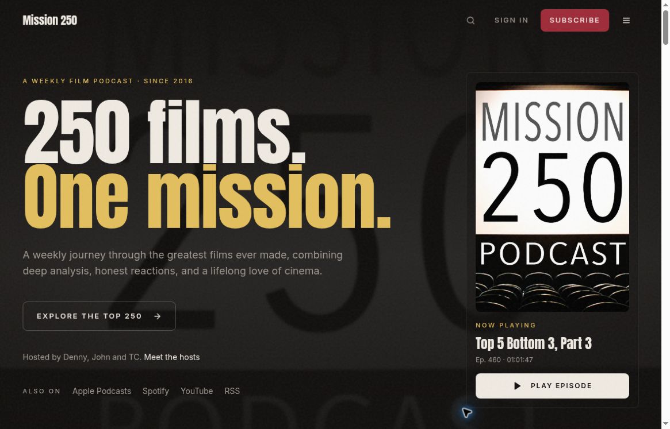
Task: Click the 'Now Playing' label
Action: pos(506,325)
